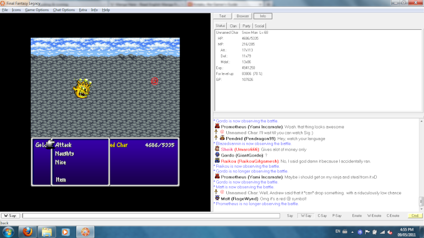Viewport: 424px width, 238px height.
Task: Open the Windows Start menu
Action: [x=8, y=232]
